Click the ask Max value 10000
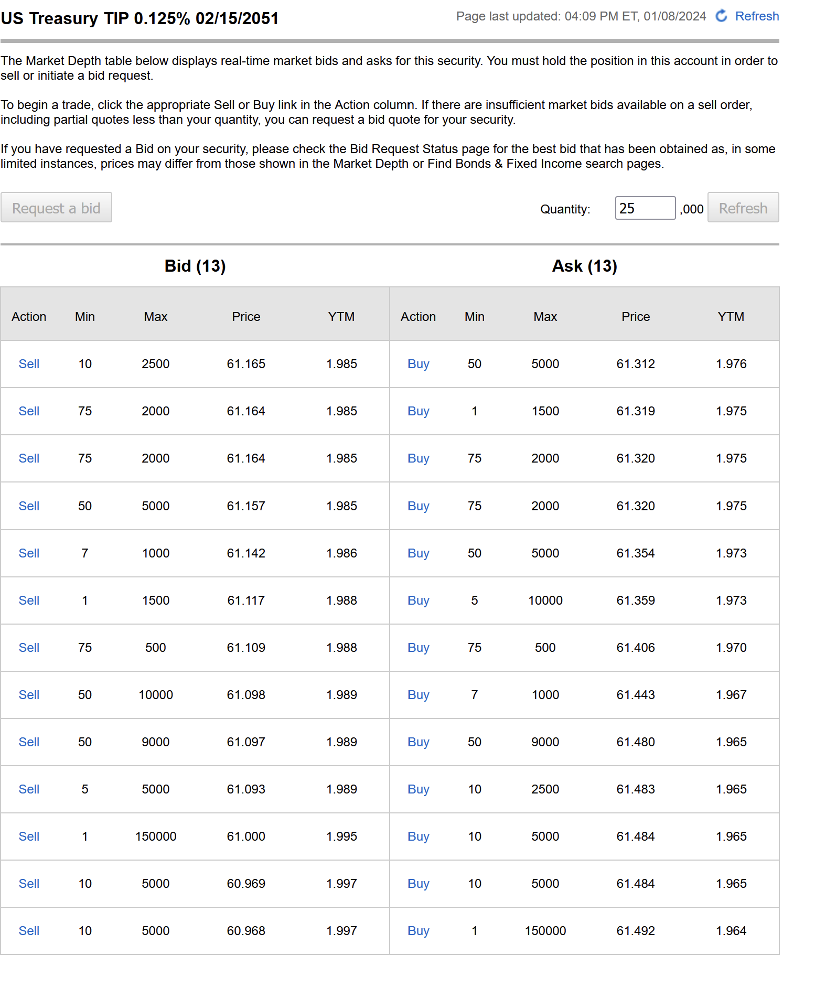Viewport: 815px width, 987px height. [545, 600]
